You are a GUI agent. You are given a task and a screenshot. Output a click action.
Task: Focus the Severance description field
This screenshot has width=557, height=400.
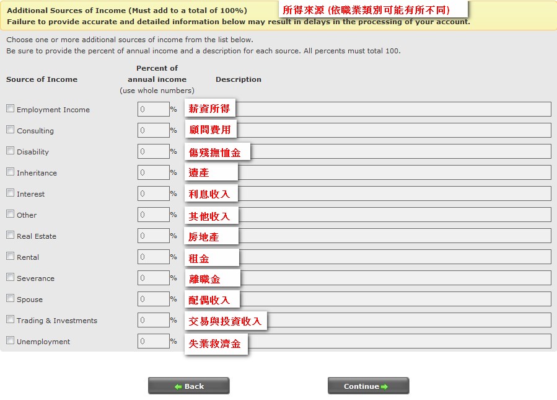368,278
